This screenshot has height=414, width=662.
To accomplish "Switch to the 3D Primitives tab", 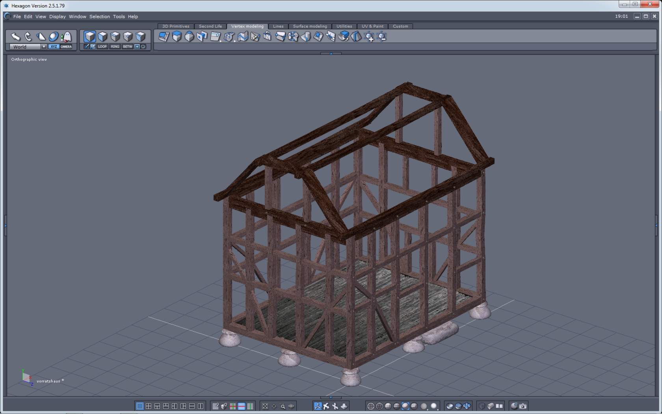I will [176, 26].
